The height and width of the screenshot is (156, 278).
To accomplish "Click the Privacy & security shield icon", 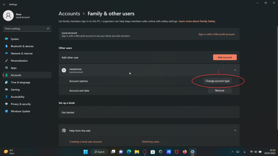I will coord(7,104).
